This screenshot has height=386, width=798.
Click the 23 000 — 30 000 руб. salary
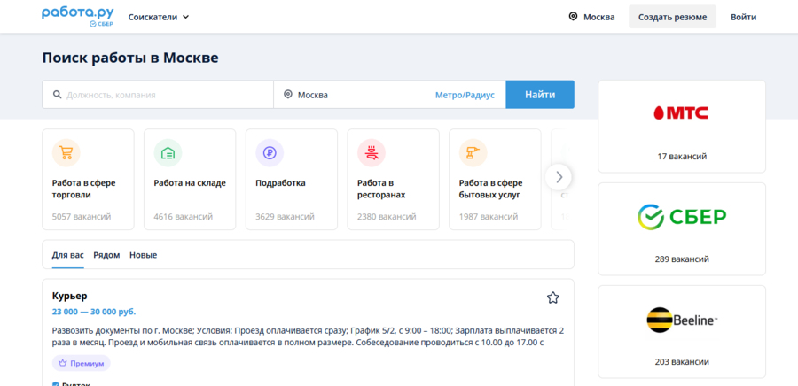(x=94, y=312)
